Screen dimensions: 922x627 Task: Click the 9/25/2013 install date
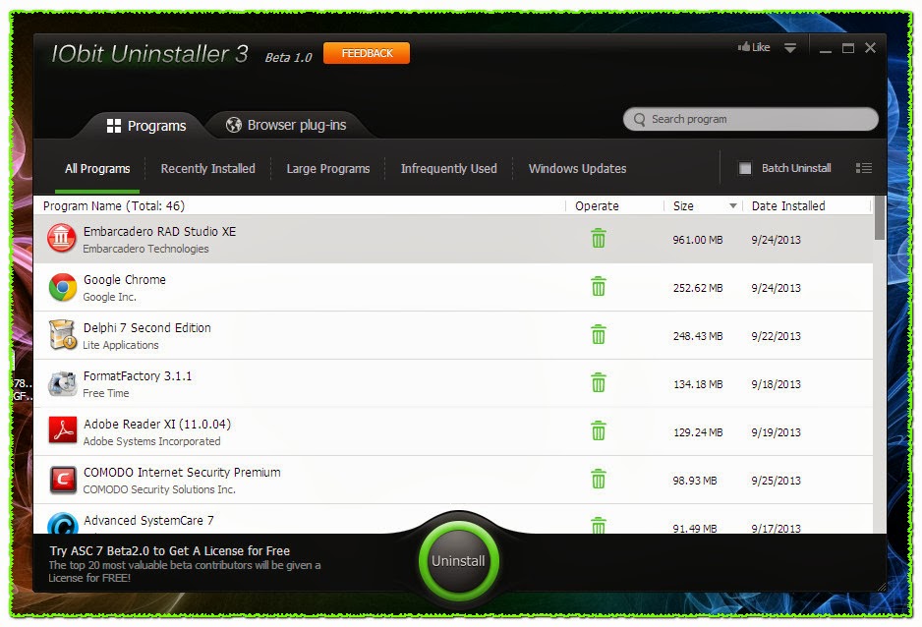[777, 481]
